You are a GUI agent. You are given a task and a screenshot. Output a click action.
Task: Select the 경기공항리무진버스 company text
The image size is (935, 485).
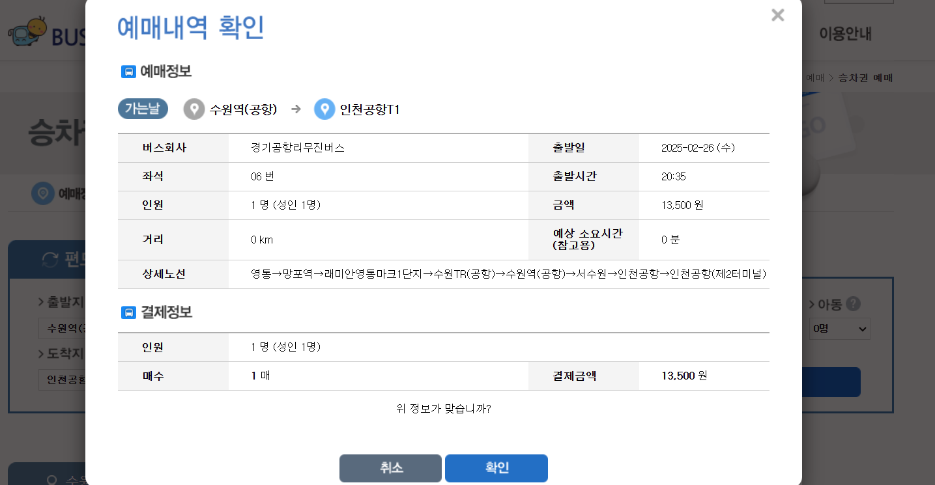pyautogui.click(x=298, y=148)
